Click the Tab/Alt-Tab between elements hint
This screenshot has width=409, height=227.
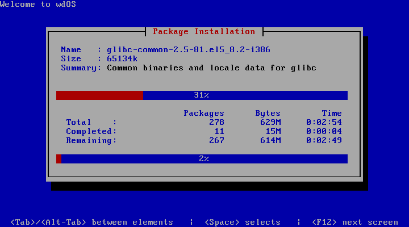92,222
